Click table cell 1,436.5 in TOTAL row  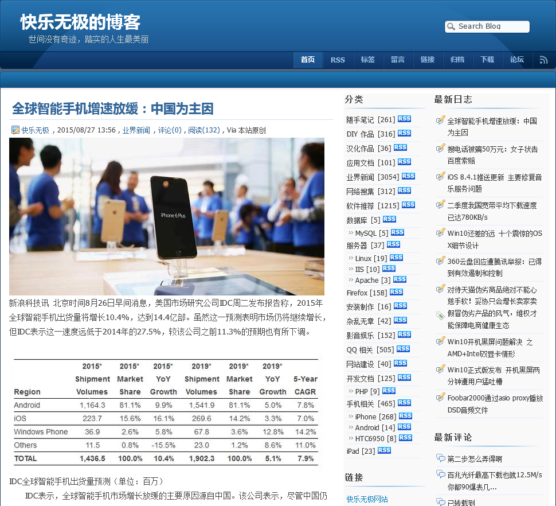pyautogui.click(x=92, y=458)
